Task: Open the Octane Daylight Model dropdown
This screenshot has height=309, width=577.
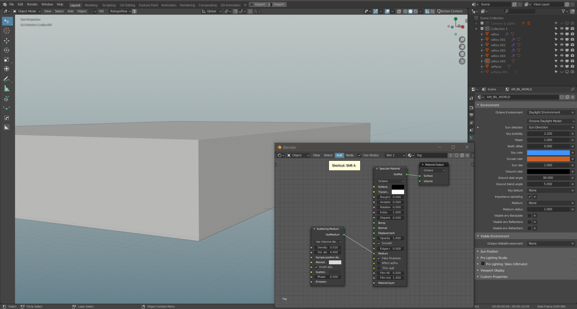Action: pyautogui.click(x=551, y=121)
